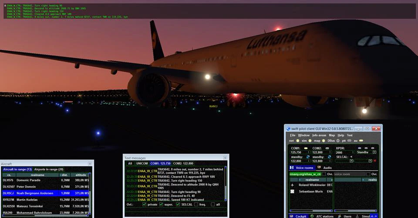The image size is (418, 218).
Task: Click the red X beside SELCAL dropdowns
Action: (374, 161)
